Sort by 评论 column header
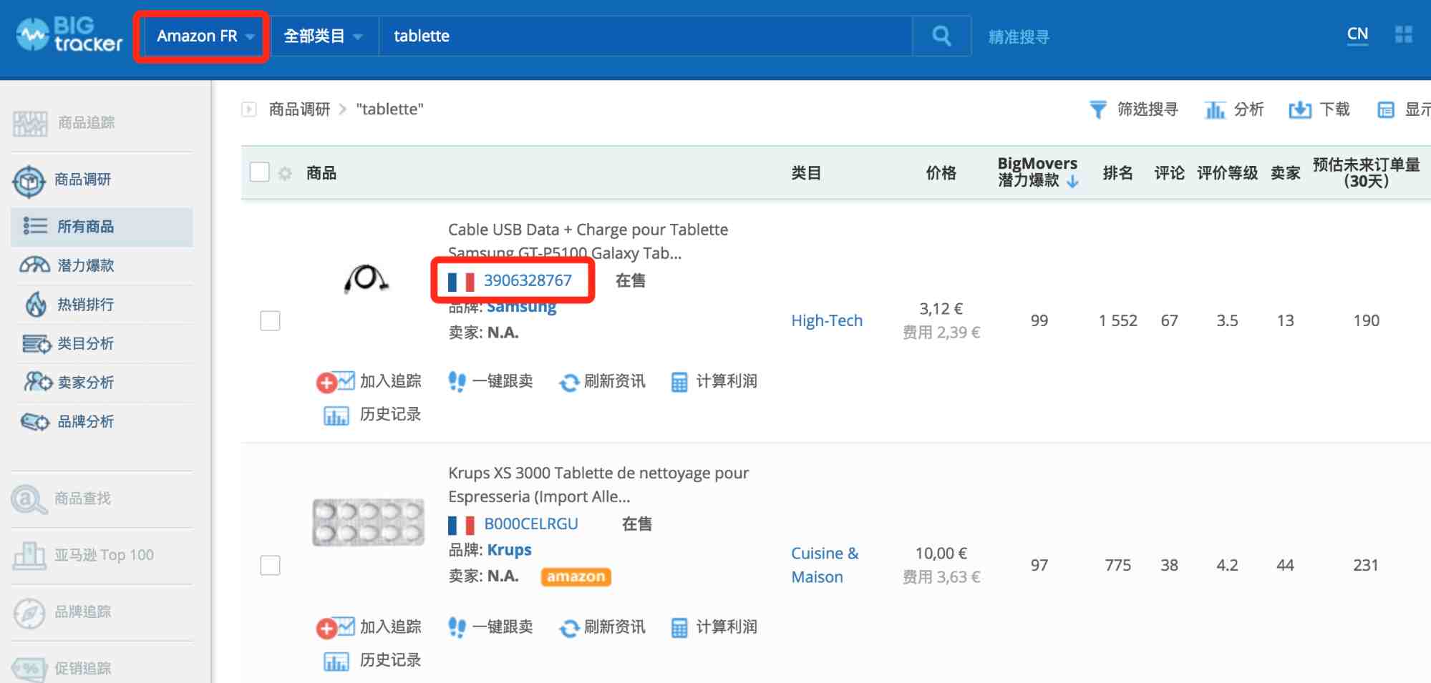Image resolution: width=1431 pixels, height=683 pixels. 1169,172
